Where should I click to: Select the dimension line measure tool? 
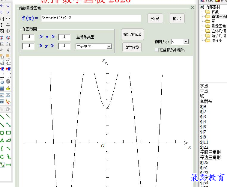coord(8,165)
